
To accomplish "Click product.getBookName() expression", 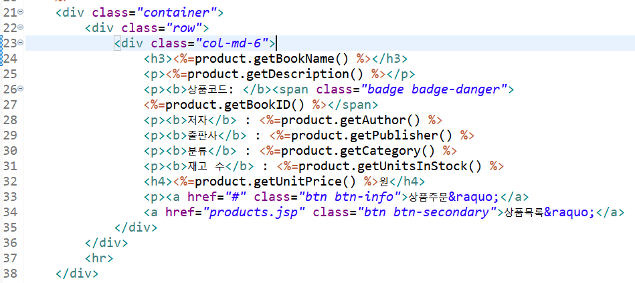I will [272, 59].
